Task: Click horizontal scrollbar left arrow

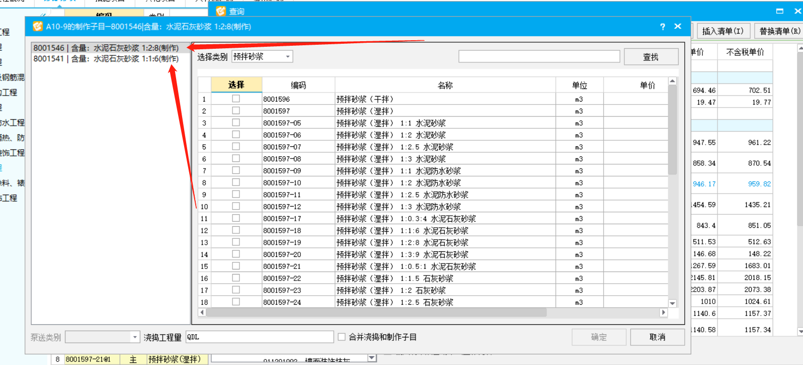Action: coord(202,312)
